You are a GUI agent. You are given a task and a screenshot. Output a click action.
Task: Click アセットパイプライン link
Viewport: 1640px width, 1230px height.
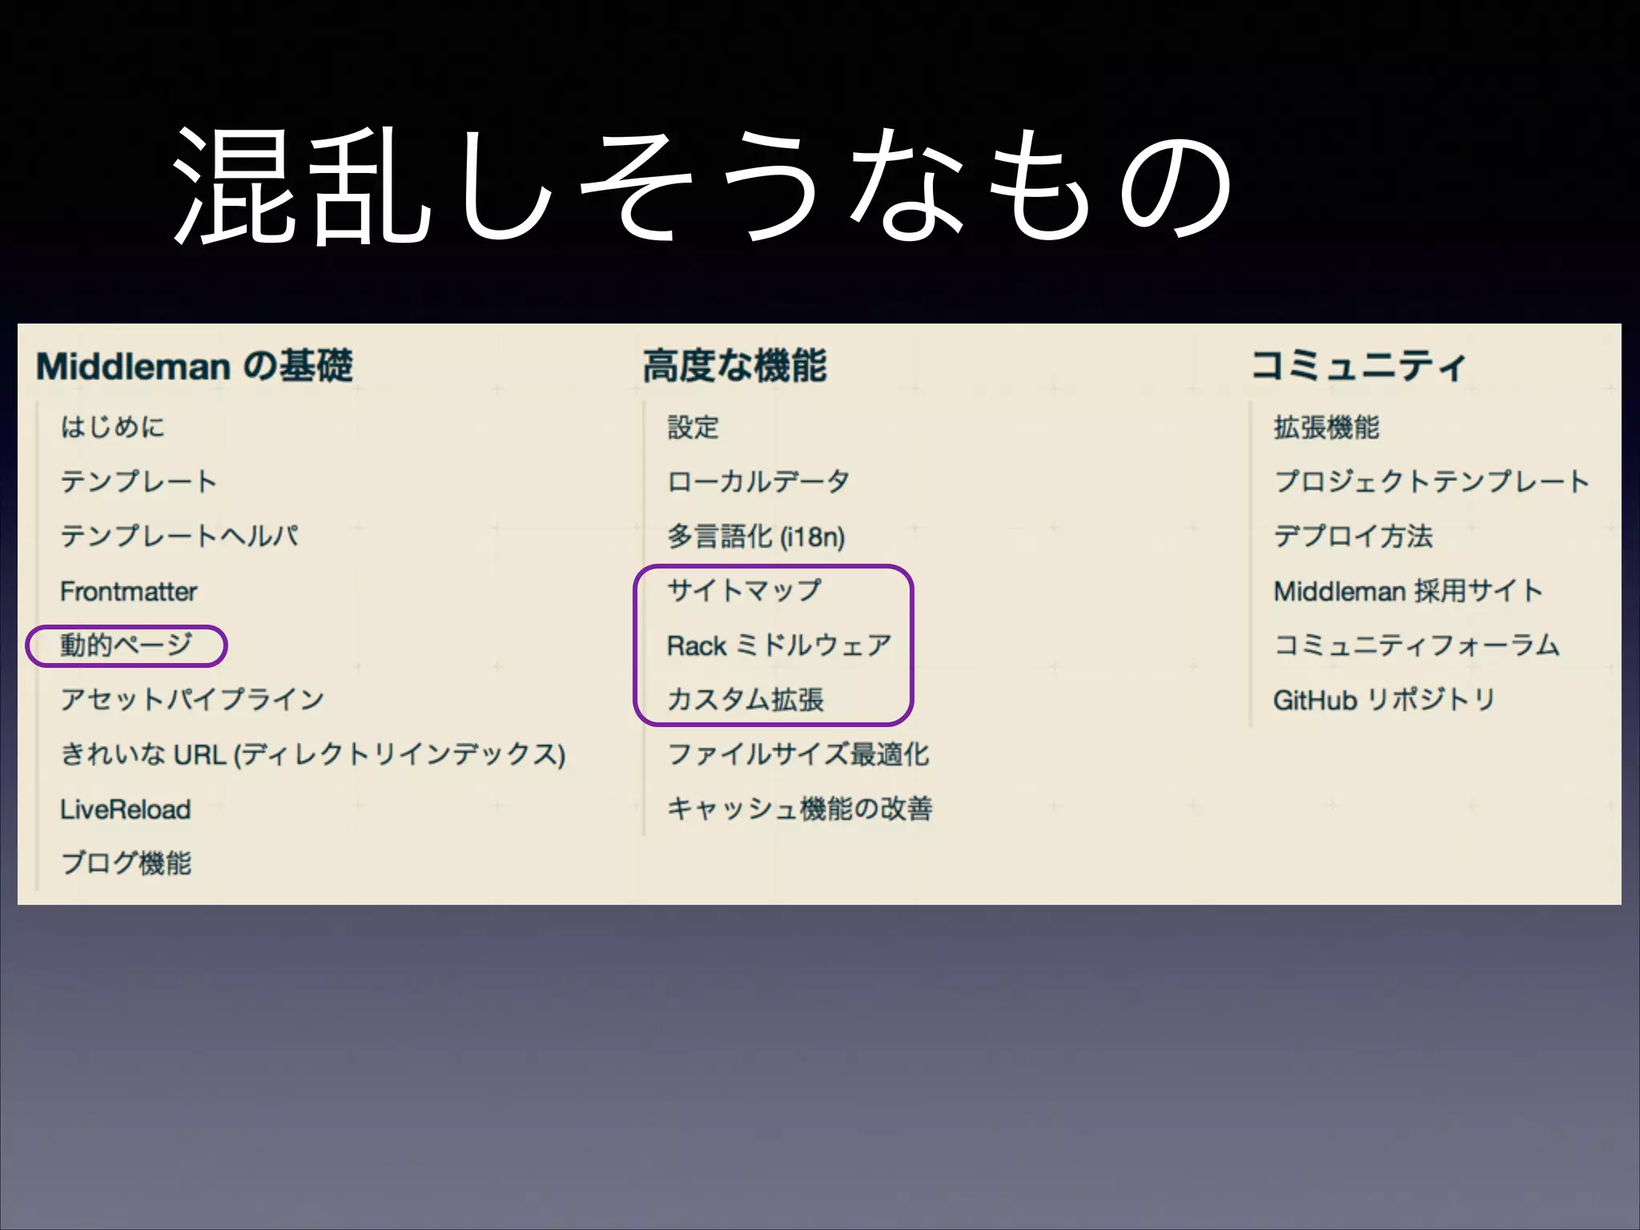(x=192, y=700)
